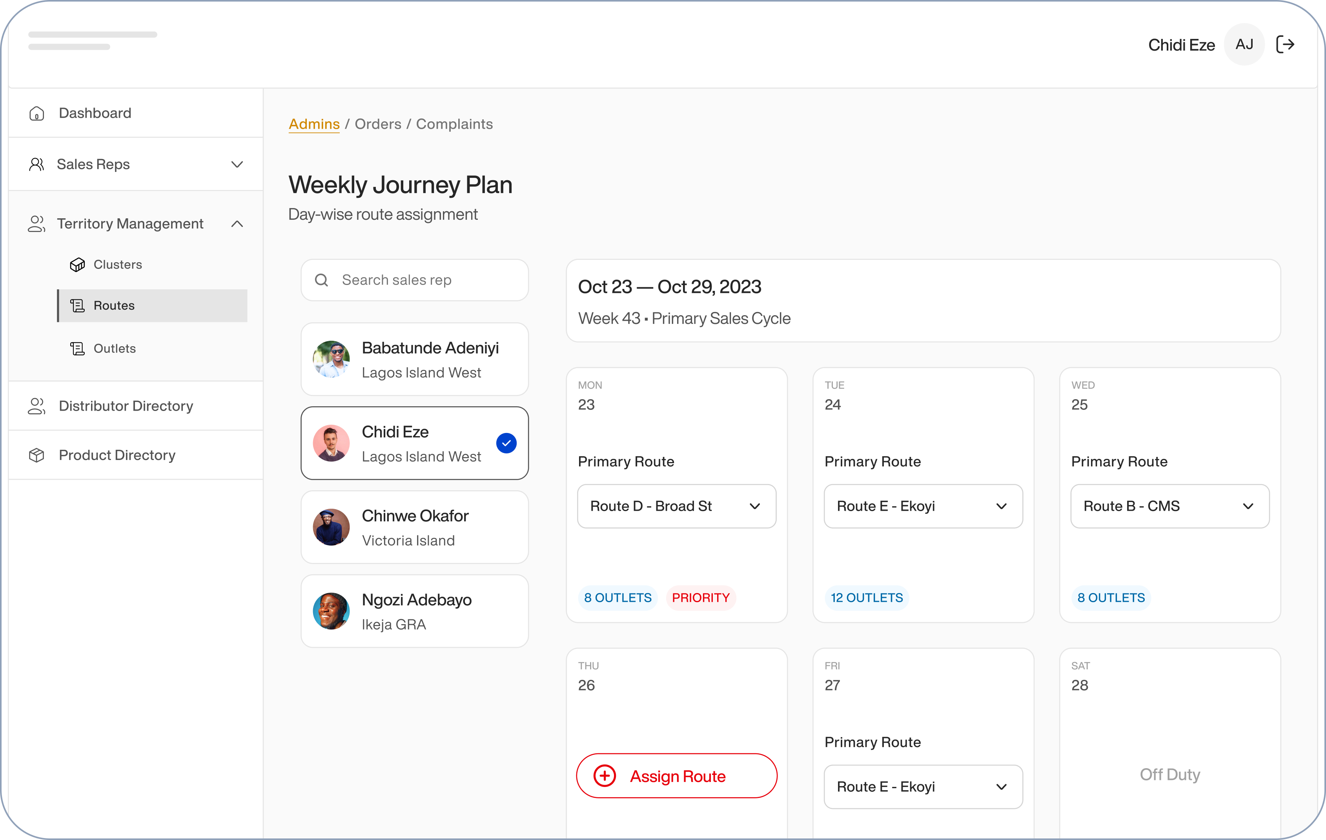Click the PRIORITY badge on Monday

[700, 598]
